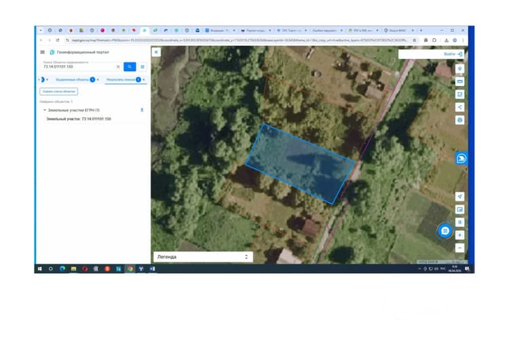Image resolution: width=509 pixels, height=360 pixels.
Task: Click the geolocation arrow map button
Action: point(459,197)
